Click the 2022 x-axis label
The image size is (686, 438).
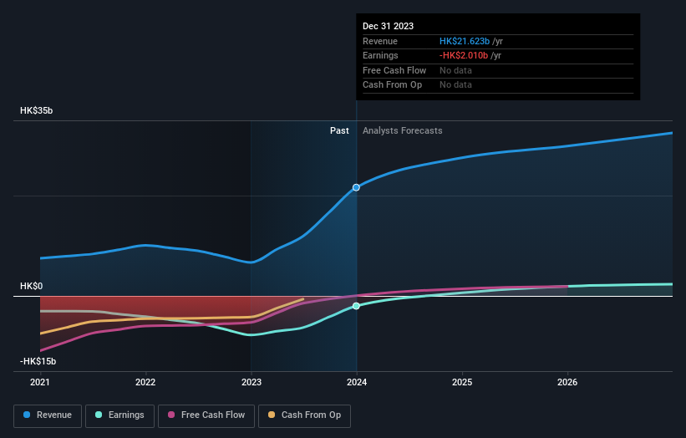(145, 383)
